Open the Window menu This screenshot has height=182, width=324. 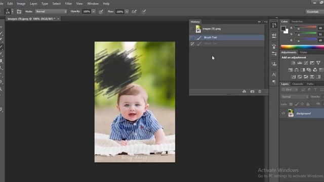[x=93, y=4]
